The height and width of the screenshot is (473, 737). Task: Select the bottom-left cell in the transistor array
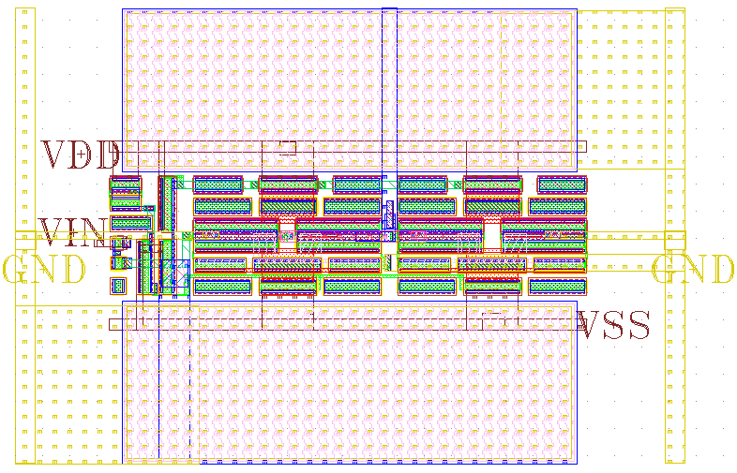point(222,286)
